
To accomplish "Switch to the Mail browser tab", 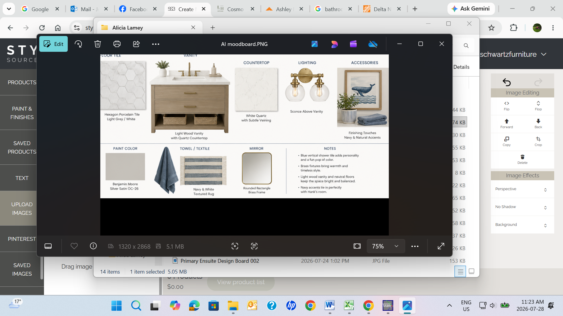I will 89,9.
